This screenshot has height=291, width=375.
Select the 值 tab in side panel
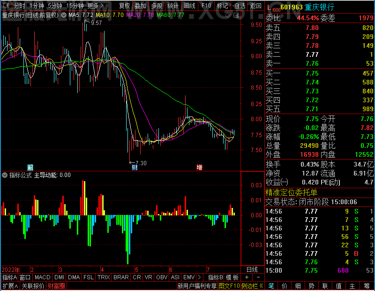pyautogui.click(x=338, y=286)
